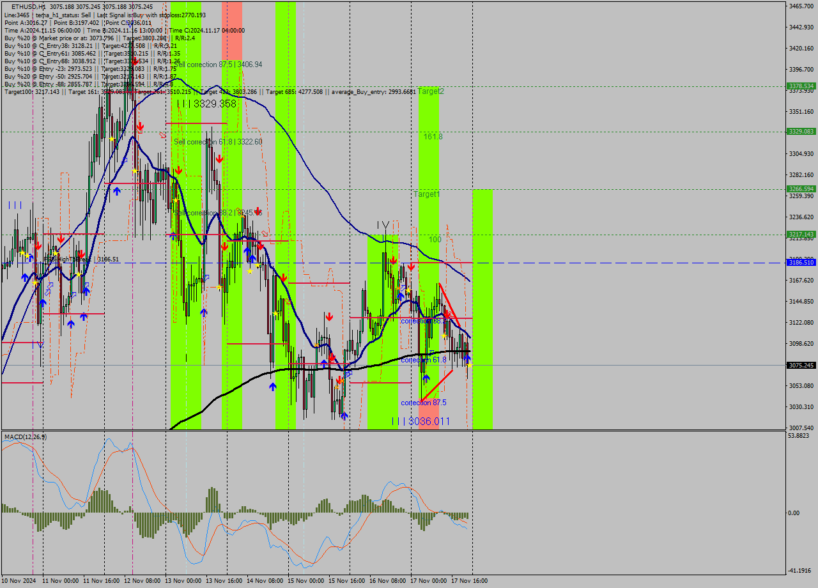Image resolution: width=818 pixels, height=588 pixels.
Task: Select the green 3329.083 price tag
Action: (x=801, y=131)
